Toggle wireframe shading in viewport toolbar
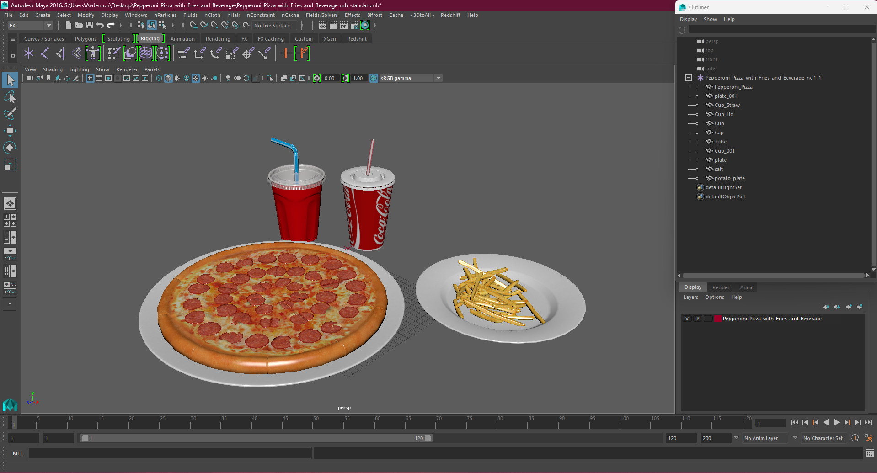This screenshot has height=473, width=877. [159, 78]
